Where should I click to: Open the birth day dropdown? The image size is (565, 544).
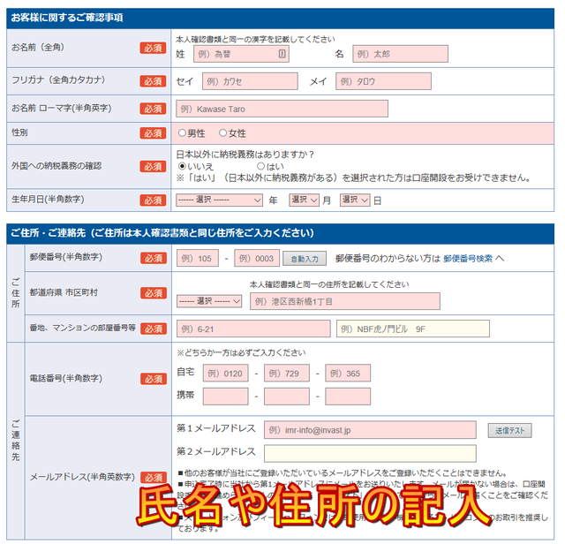(355, 200)
